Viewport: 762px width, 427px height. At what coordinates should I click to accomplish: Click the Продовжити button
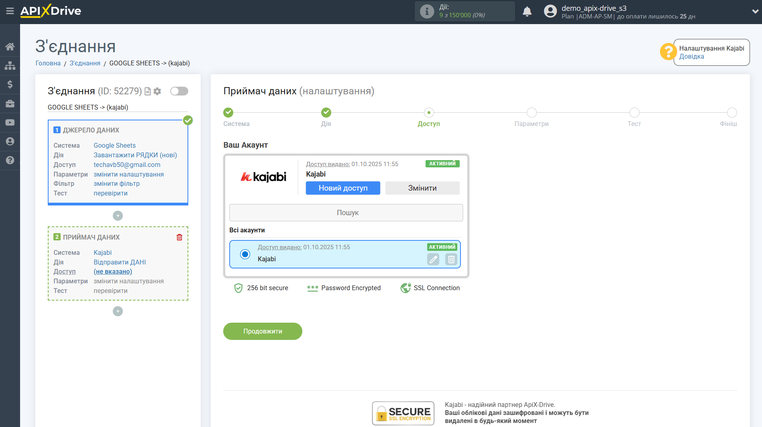coord(263,331)
